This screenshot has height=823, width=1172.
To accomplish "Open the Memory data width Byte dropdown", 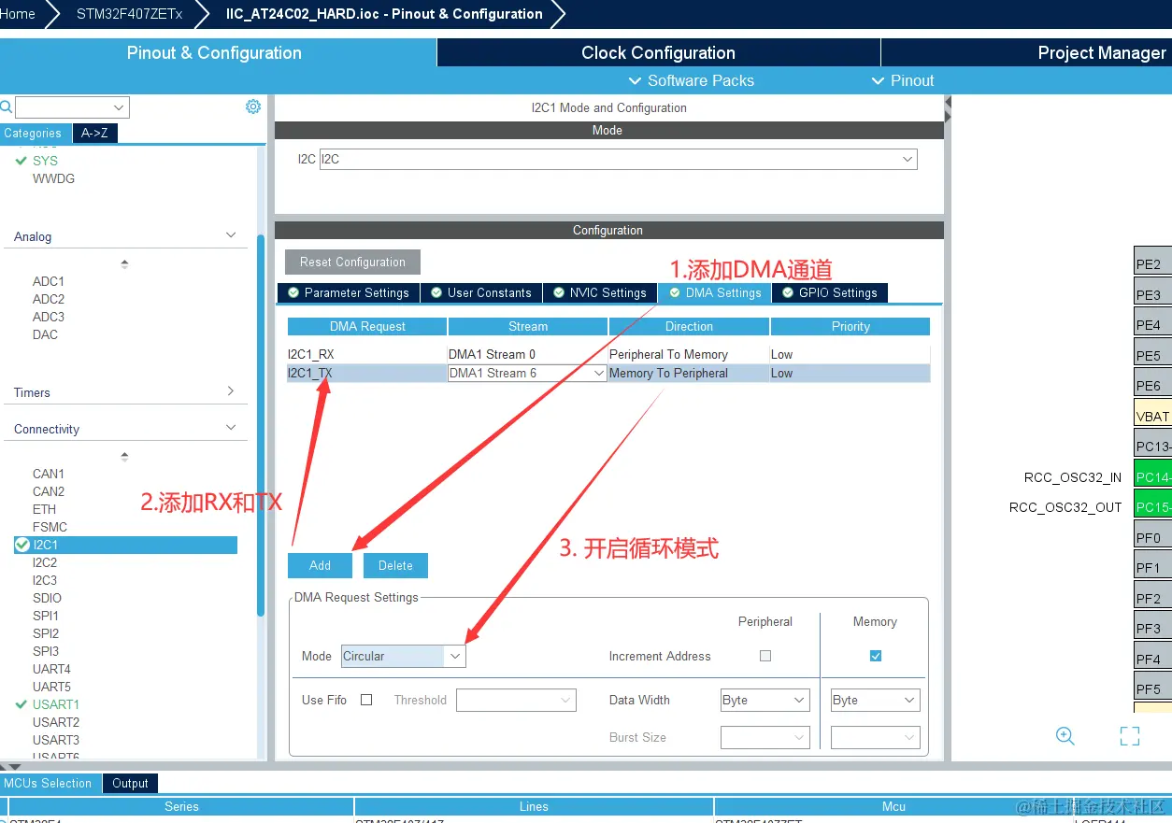I will click(x=876, y=700).
